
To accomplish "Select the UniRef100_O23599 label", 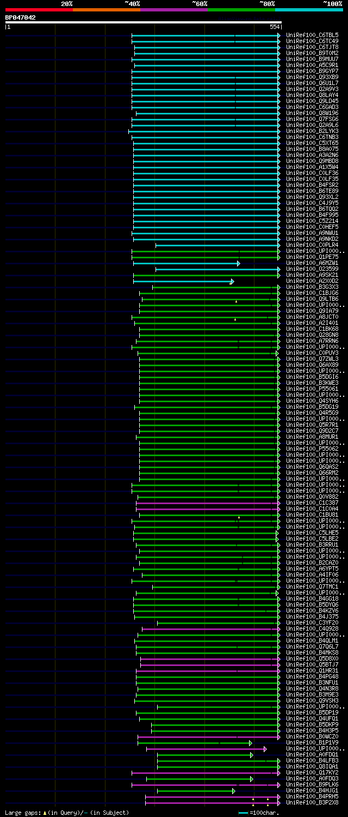I will [x=312, y=269].
